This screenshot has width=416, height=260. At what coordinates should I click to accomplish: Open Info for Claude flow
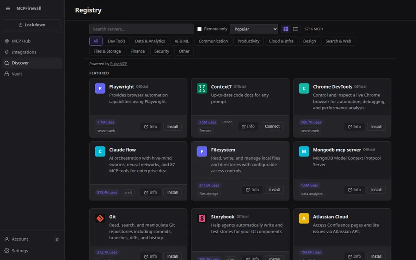(150, 193)
